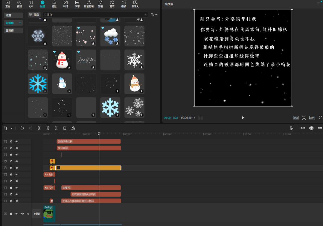Screen dimensions: 323x226
Task: Click the undo arrow in timeline toolbar
Action: tap(22, 128)
